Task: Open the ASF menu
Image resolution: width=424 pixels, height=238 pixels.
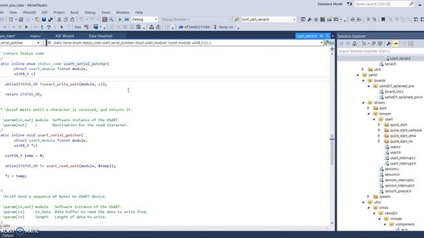Action: coord(44,13)
